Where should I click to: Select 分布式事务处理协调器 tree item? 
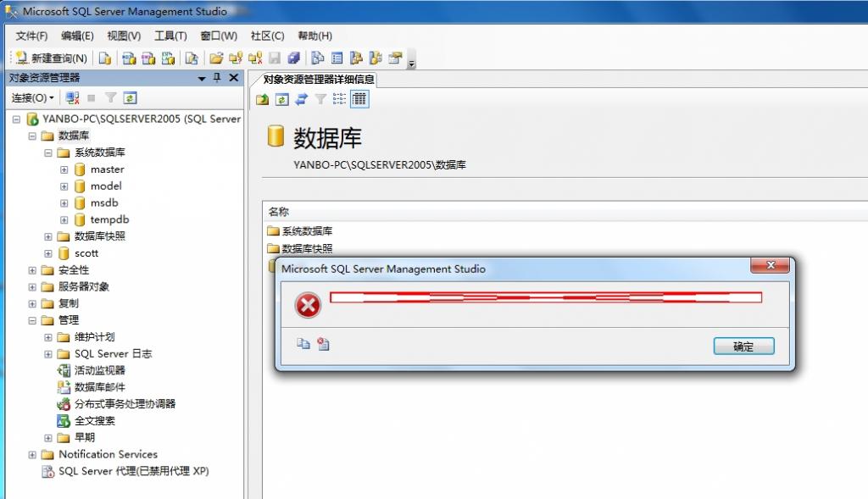[x=125, y=404]
